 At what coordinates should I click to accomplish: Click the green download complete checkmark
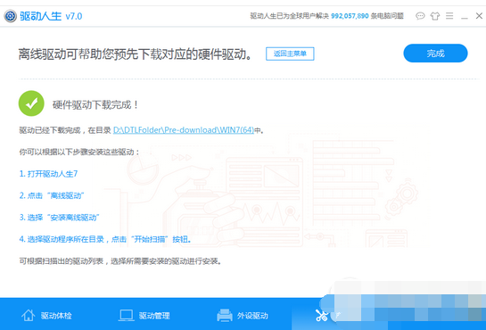pyautogui.click(x=31, y=103)
